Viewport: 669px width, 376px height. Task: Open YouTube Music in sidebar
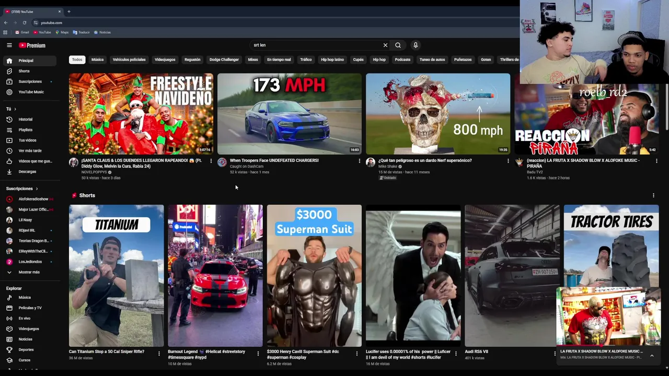click(29, 92)
